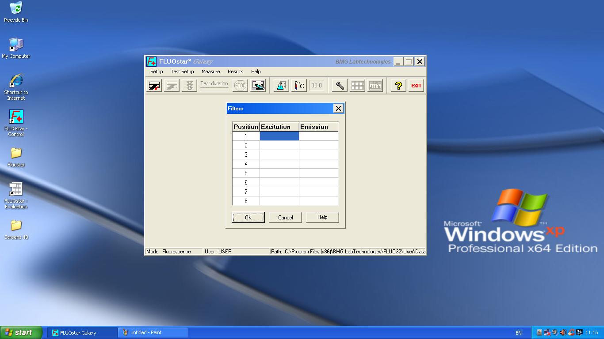Screen dimensions: 604x339
Task: Click Cancel in the Filters dialog
Action: (285, 217)
